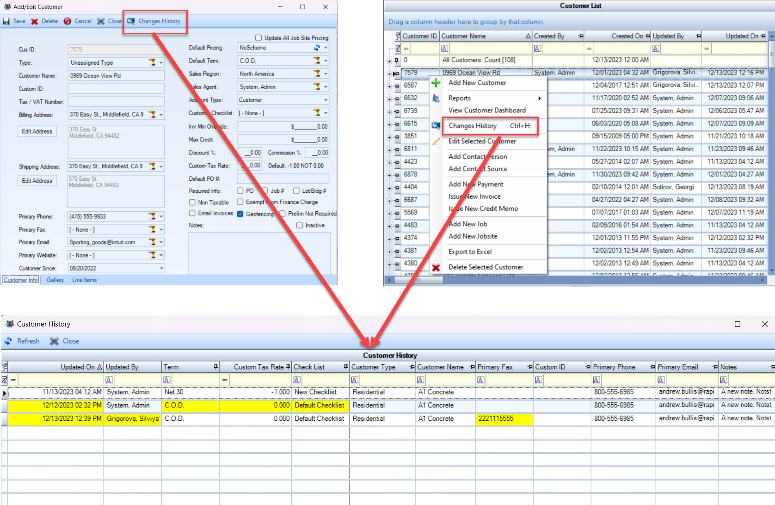This screenshot has height=505, width=775.
Task: Click the green plus Add New Customer icon
Action: click(x=436, y=83)
